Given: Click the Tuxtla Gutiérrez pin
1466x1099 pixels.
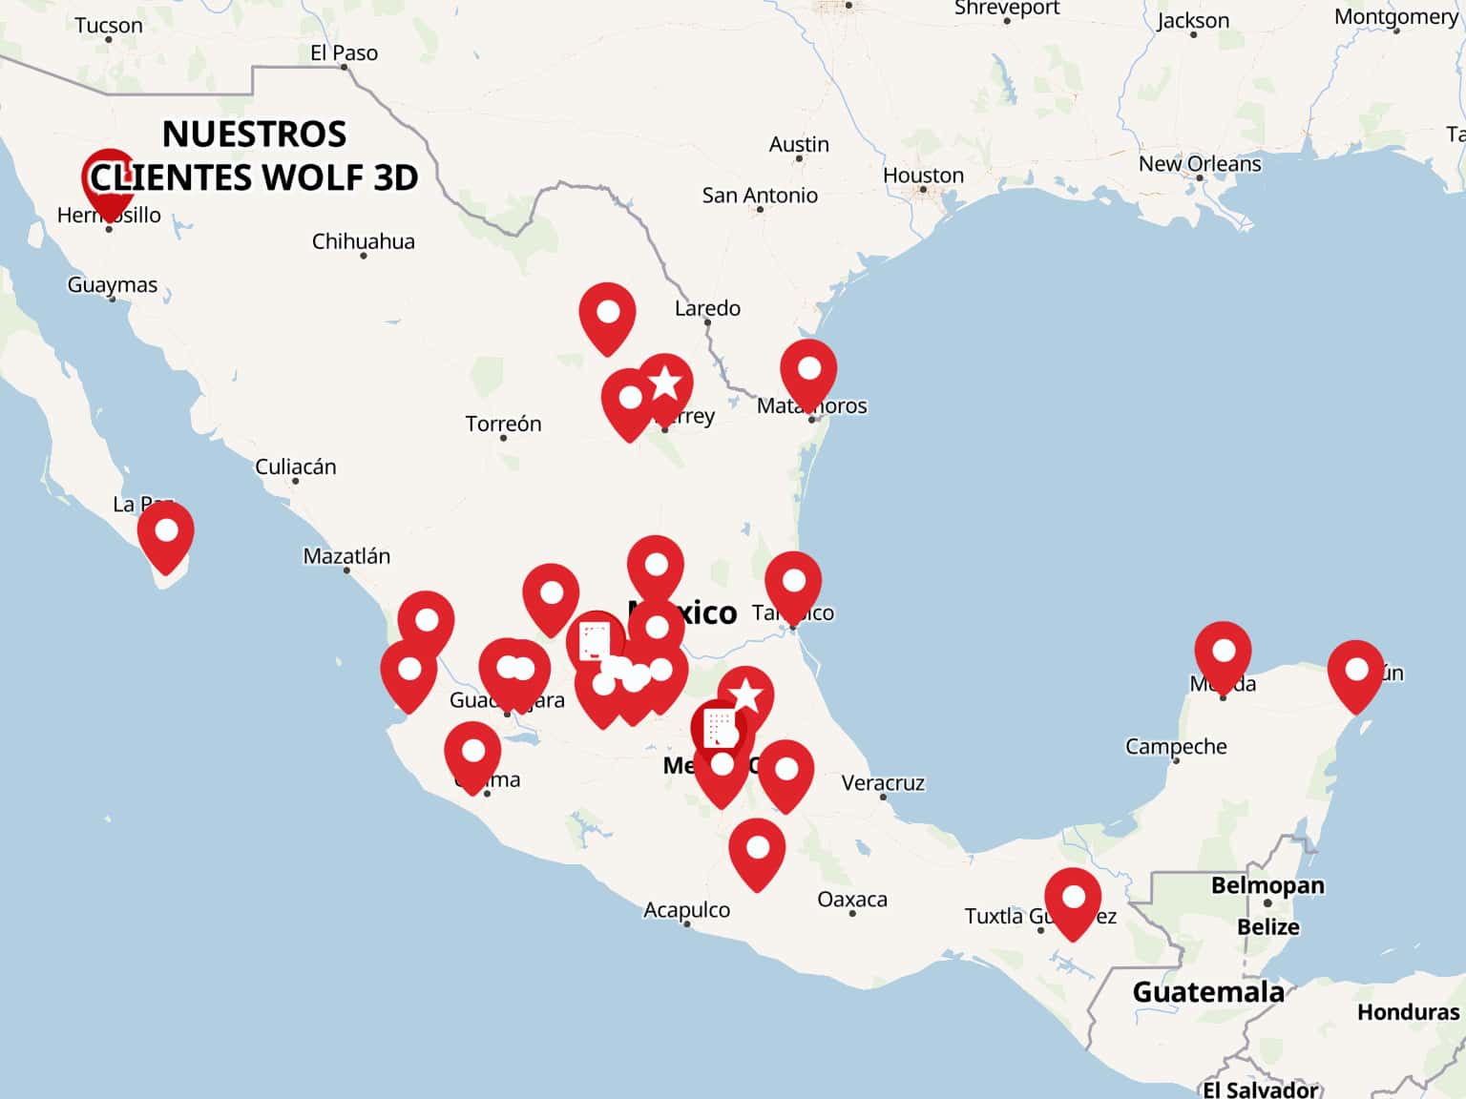Looking at the screenshot, I should tap(1073, 899).
